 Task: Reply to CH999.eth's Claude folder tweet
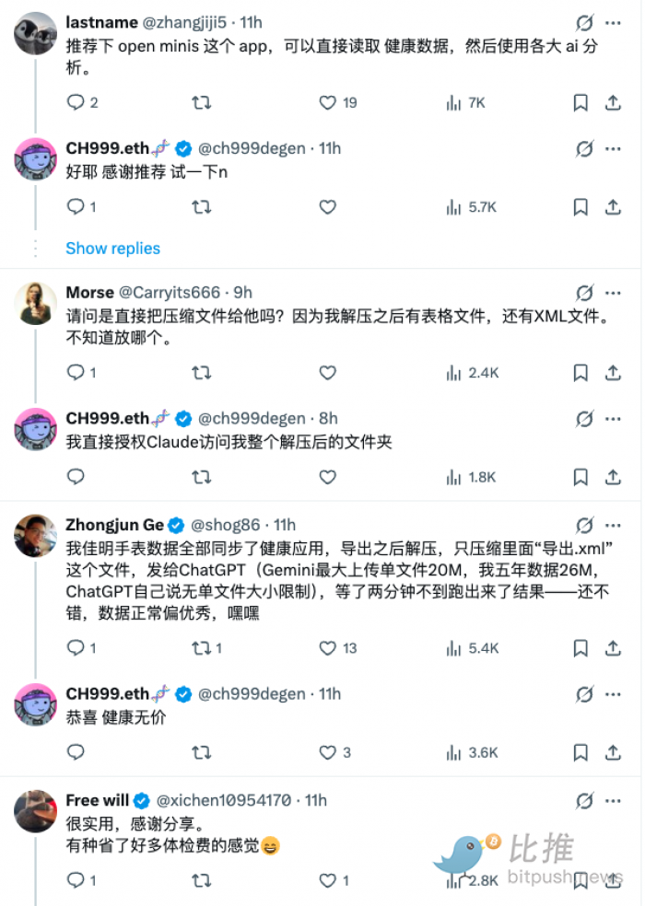click(x=76, y=477)
